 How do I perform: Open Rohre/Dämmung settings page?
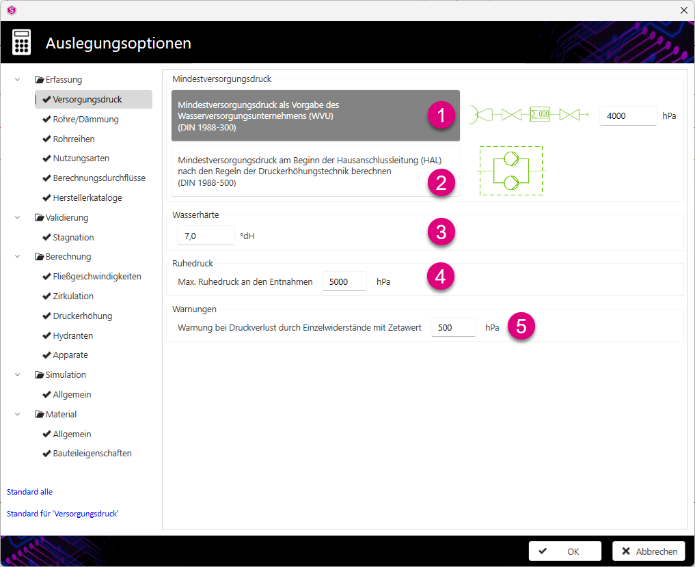pos(85,119)
